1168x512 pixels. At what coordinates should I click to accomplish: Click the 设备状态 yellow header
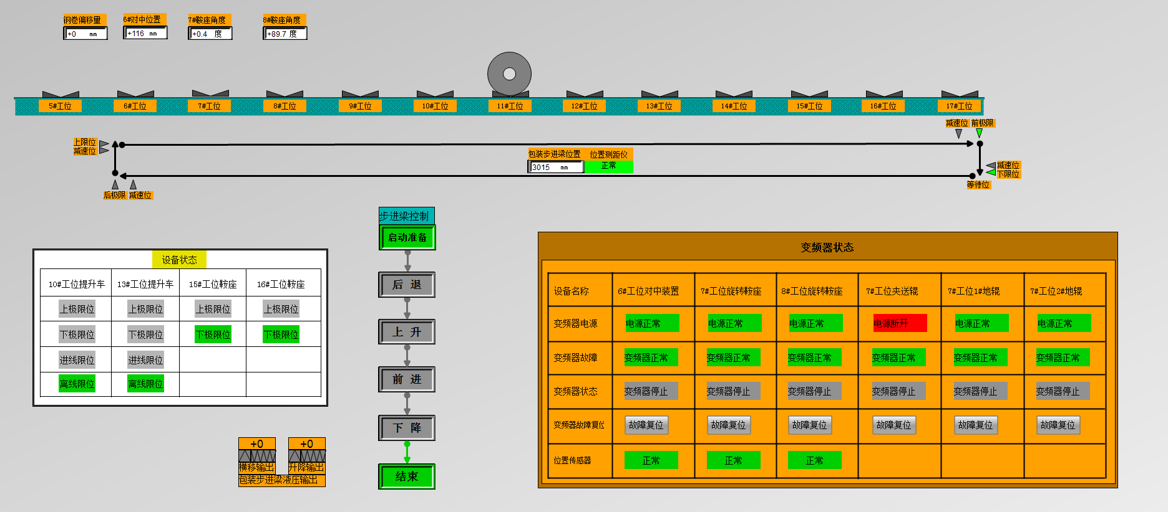[x=180, y=260]
